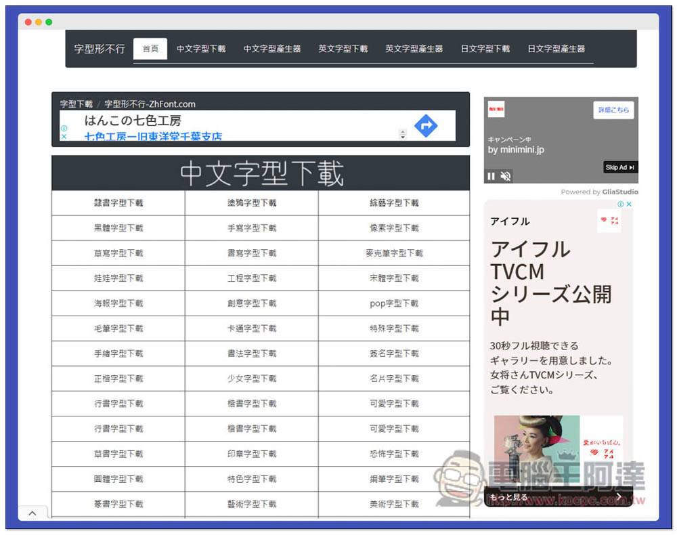Screen dimensions: 677x535
Task: Pause the minimini.jp video ad
Action: (x=492, y=176)
